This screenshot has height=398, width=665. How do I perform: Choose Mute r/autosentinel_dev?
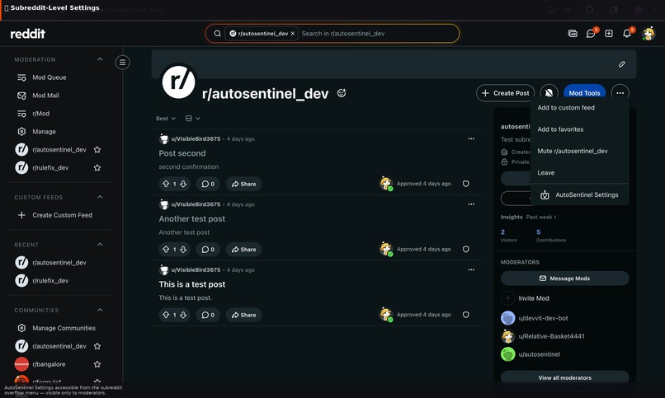coord(579,151)
